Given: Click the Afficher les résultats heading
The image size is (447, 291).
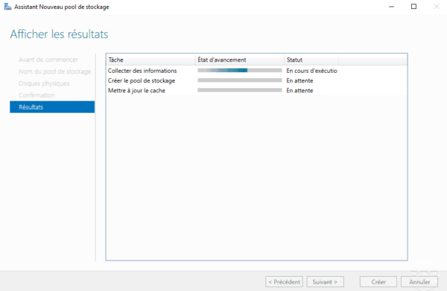Looking at the screenshot, I should [60, 34].
